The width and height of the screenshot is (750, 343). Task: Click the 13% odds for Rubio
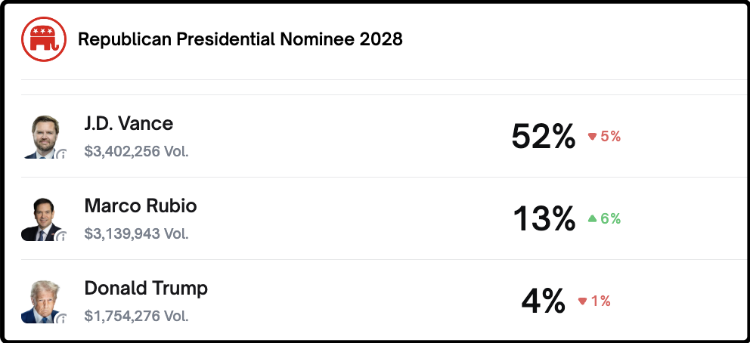pyautogui.click(x=544, y=219)
